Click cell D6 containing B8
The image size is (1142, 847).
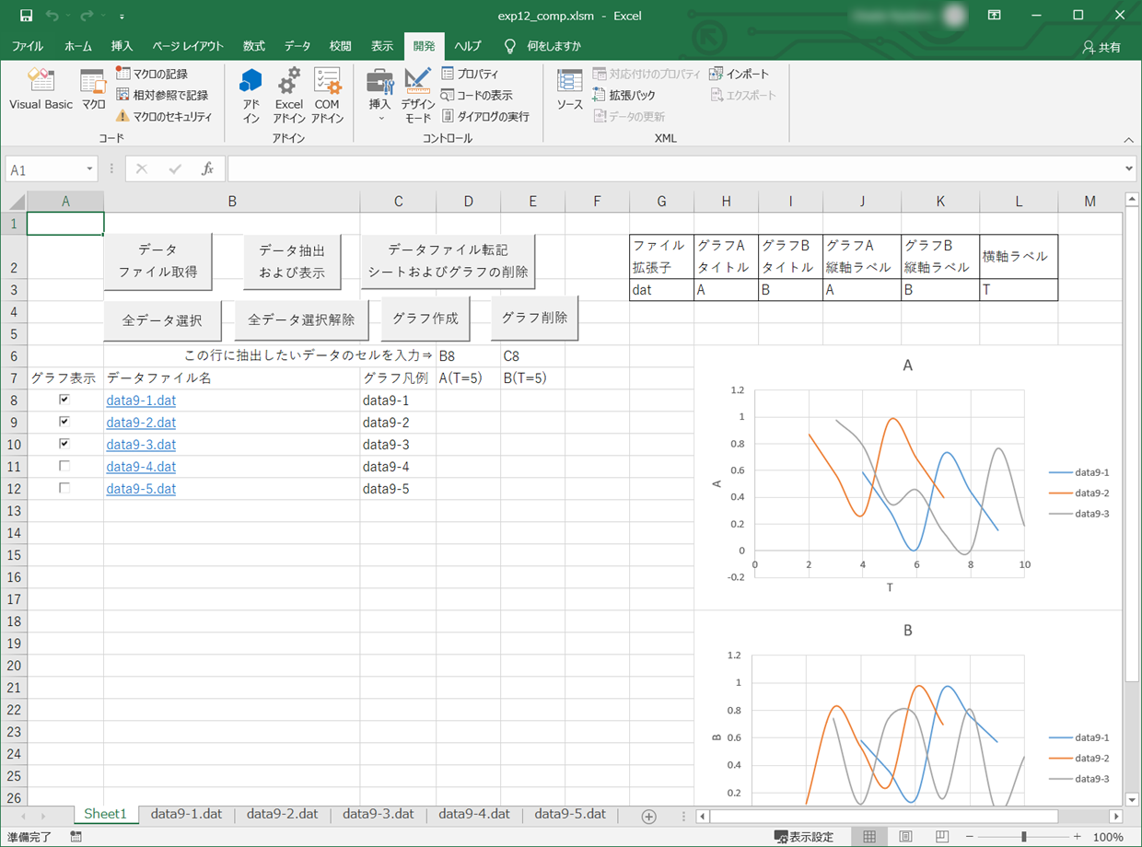468,356
